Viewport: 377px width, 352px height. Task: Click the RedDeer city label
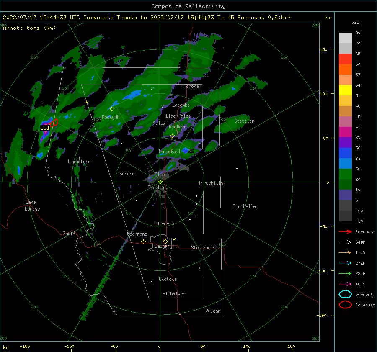(178, 127)
